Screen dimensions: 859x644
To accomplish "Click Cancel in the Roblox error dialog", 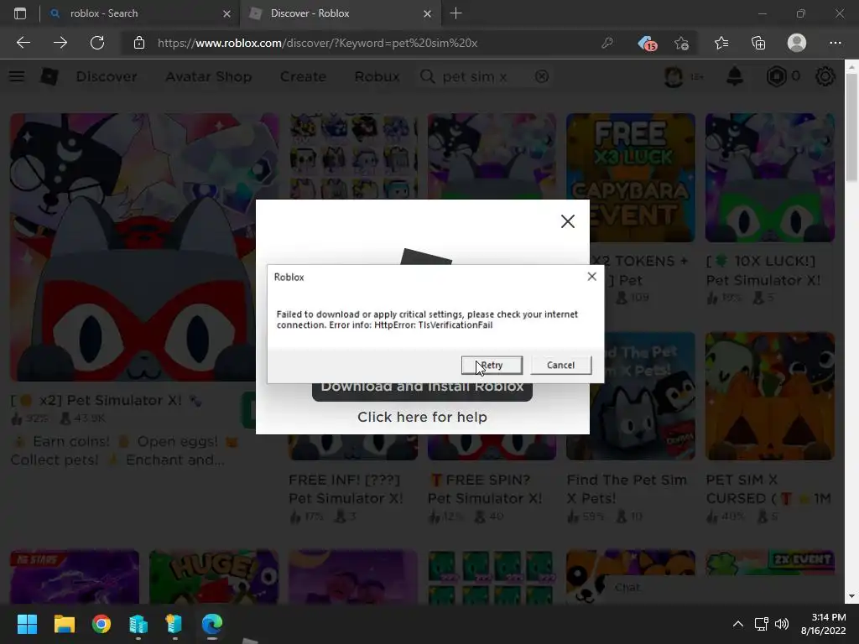I will click(560, 365).
